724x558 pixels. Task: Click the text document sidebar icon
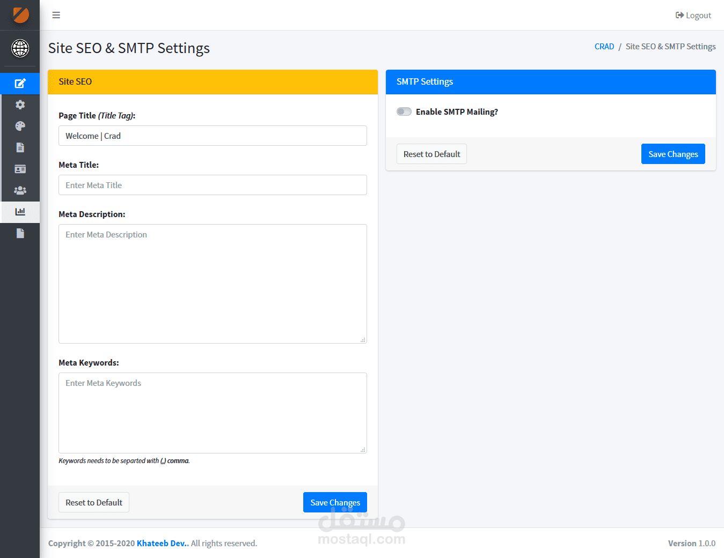pos(20,147)
